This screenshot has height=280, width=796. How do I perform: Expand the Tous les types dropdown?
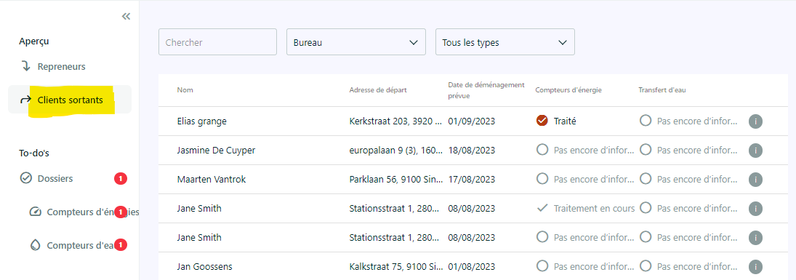pos(505,41)
